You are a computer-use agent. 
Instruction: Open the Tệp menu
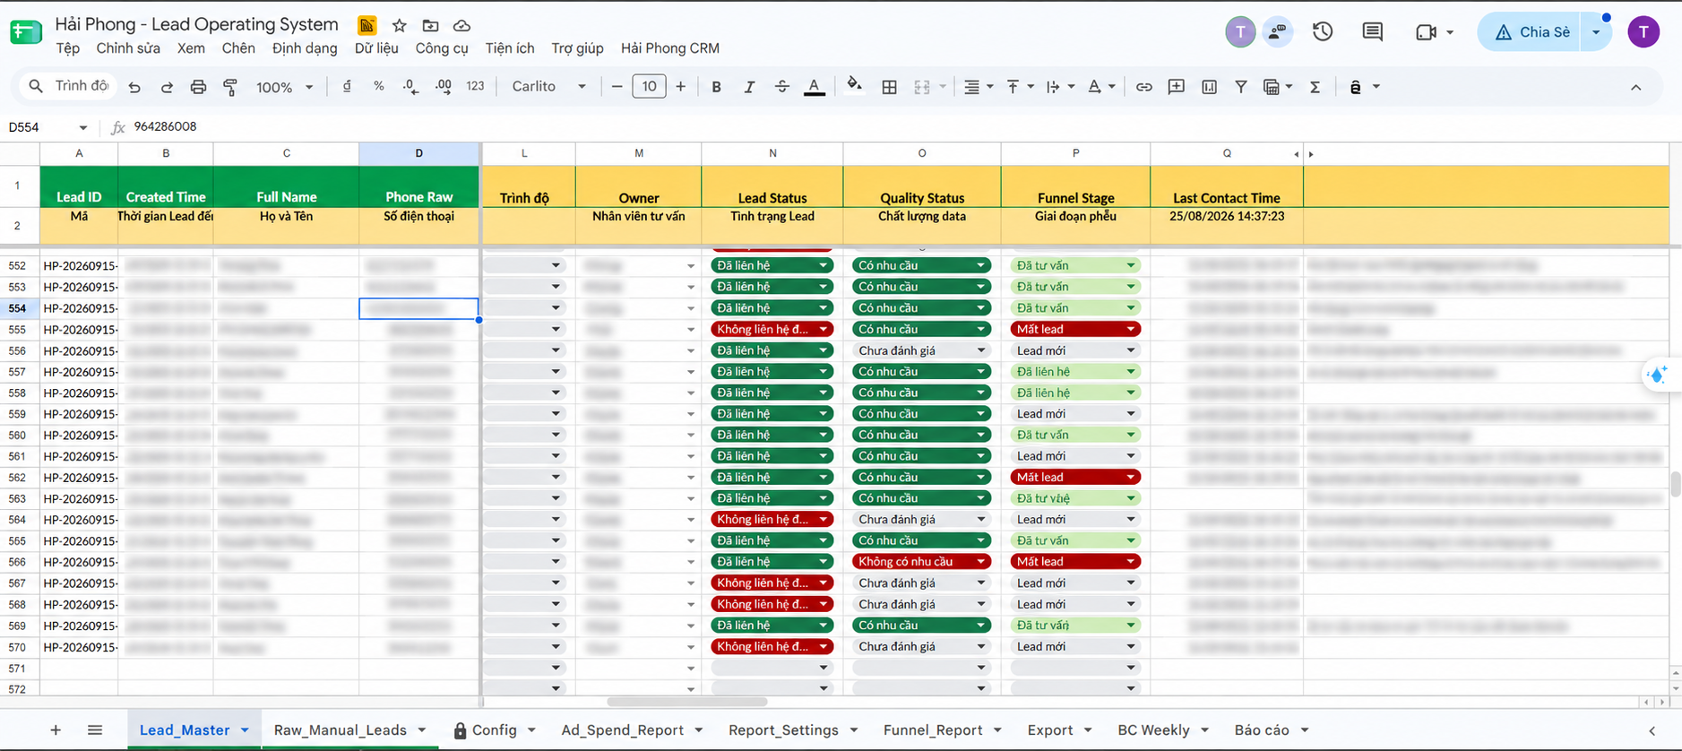pos(67,48)
